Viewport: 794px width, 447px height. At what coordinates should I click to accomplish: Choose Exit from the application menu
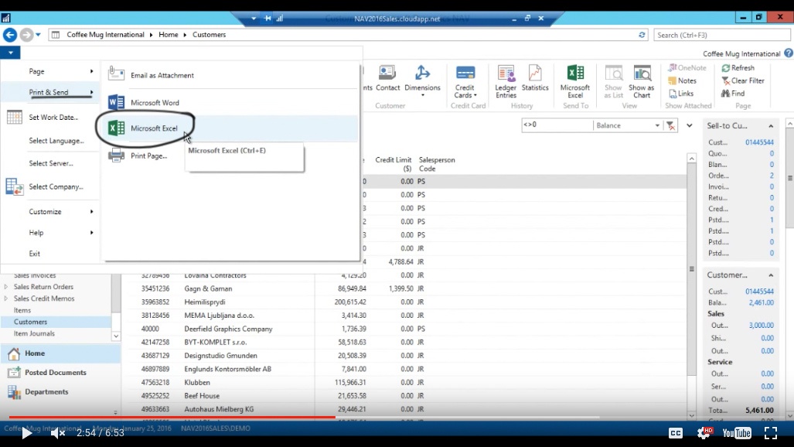35,254
